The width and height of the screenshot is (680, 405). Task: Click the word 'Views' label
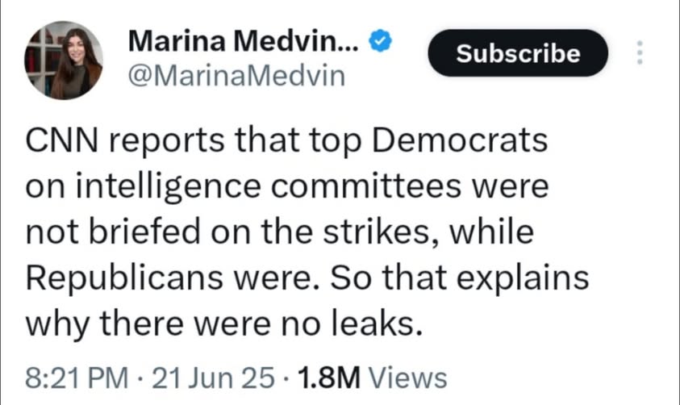(x=411, y=377)
